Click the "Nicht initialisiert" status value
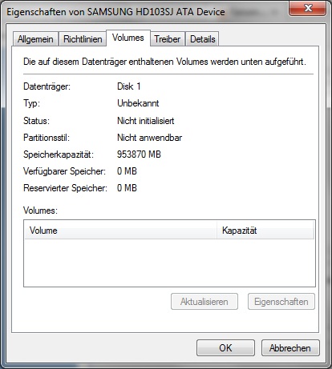The width and height of the screenshot is (332, 369). 146,121
